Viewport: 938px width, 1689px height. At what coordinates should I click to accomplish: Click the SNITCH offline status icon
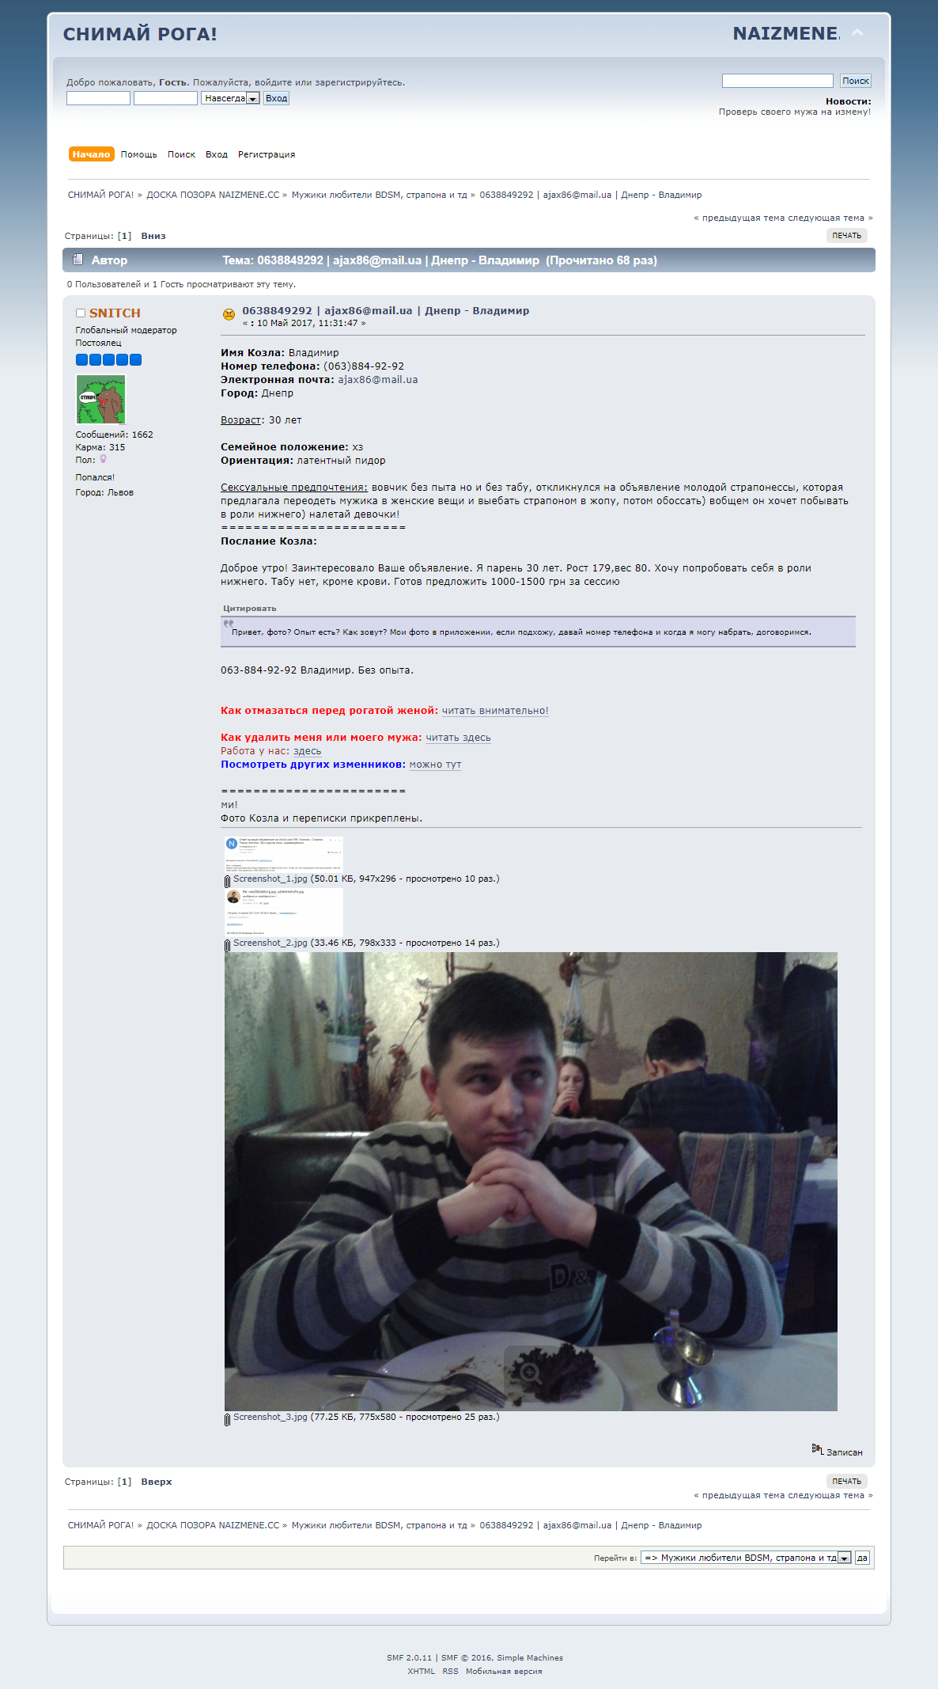tap(81, 313)
